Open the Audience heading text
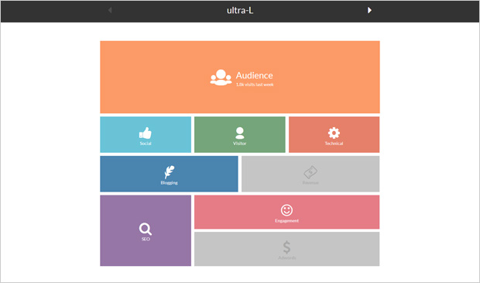Viewport: 480px width, 283px height. pos(255,75)
